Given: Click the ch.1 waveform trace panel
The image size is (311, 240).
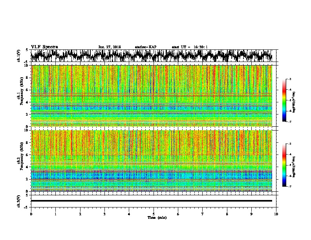Looking at the screenshot, I should [x=154, y=56].
